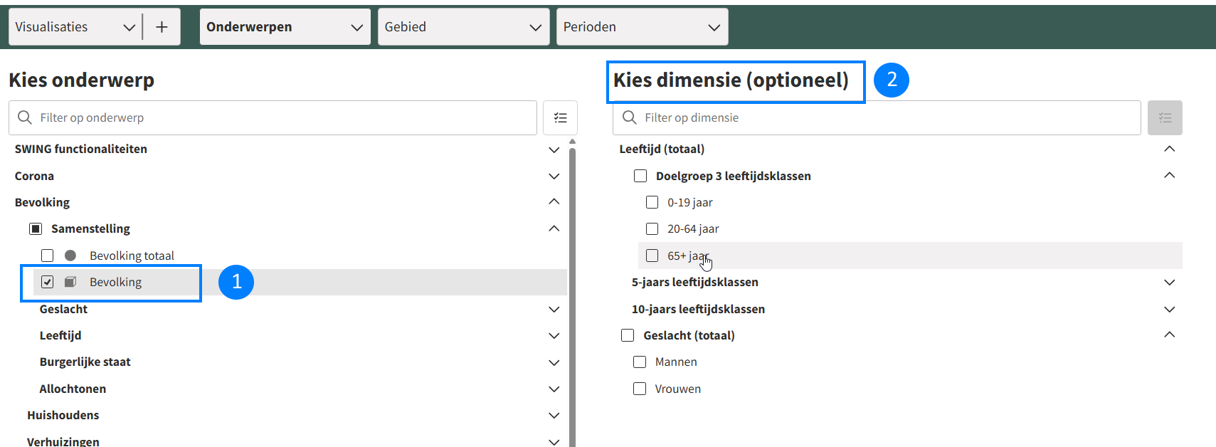Open the Perioden tab dropdown
The width and height of the screenshot is (1216, 447).
pos(642,27)
